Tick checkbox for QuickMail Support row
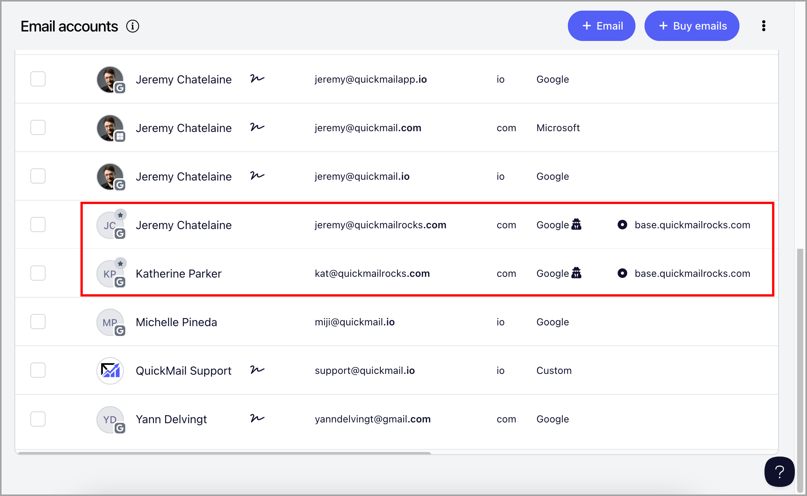 (x=38, y=370)
